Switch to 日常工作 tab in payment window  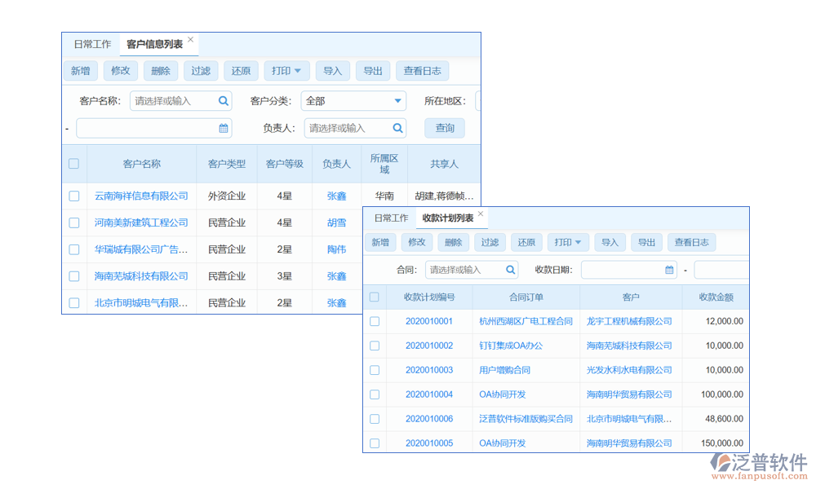tap(391, 218)
